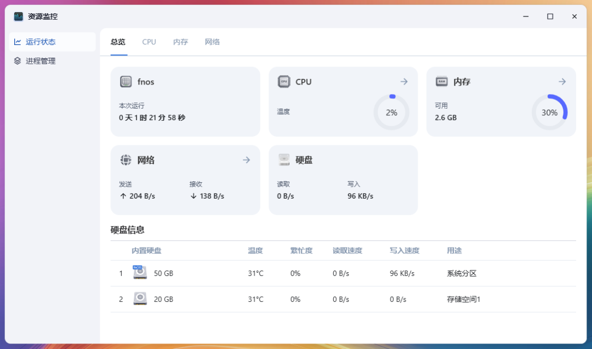Click uptime text 0 天 1 时 21 分 58 秒

point(152,117)
